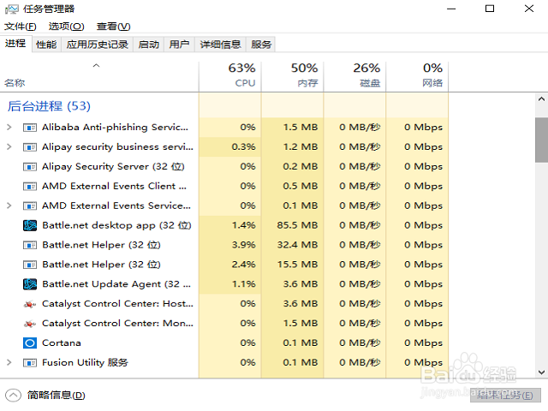Expand the AMD External Events Service row

(x=9, y=205)
